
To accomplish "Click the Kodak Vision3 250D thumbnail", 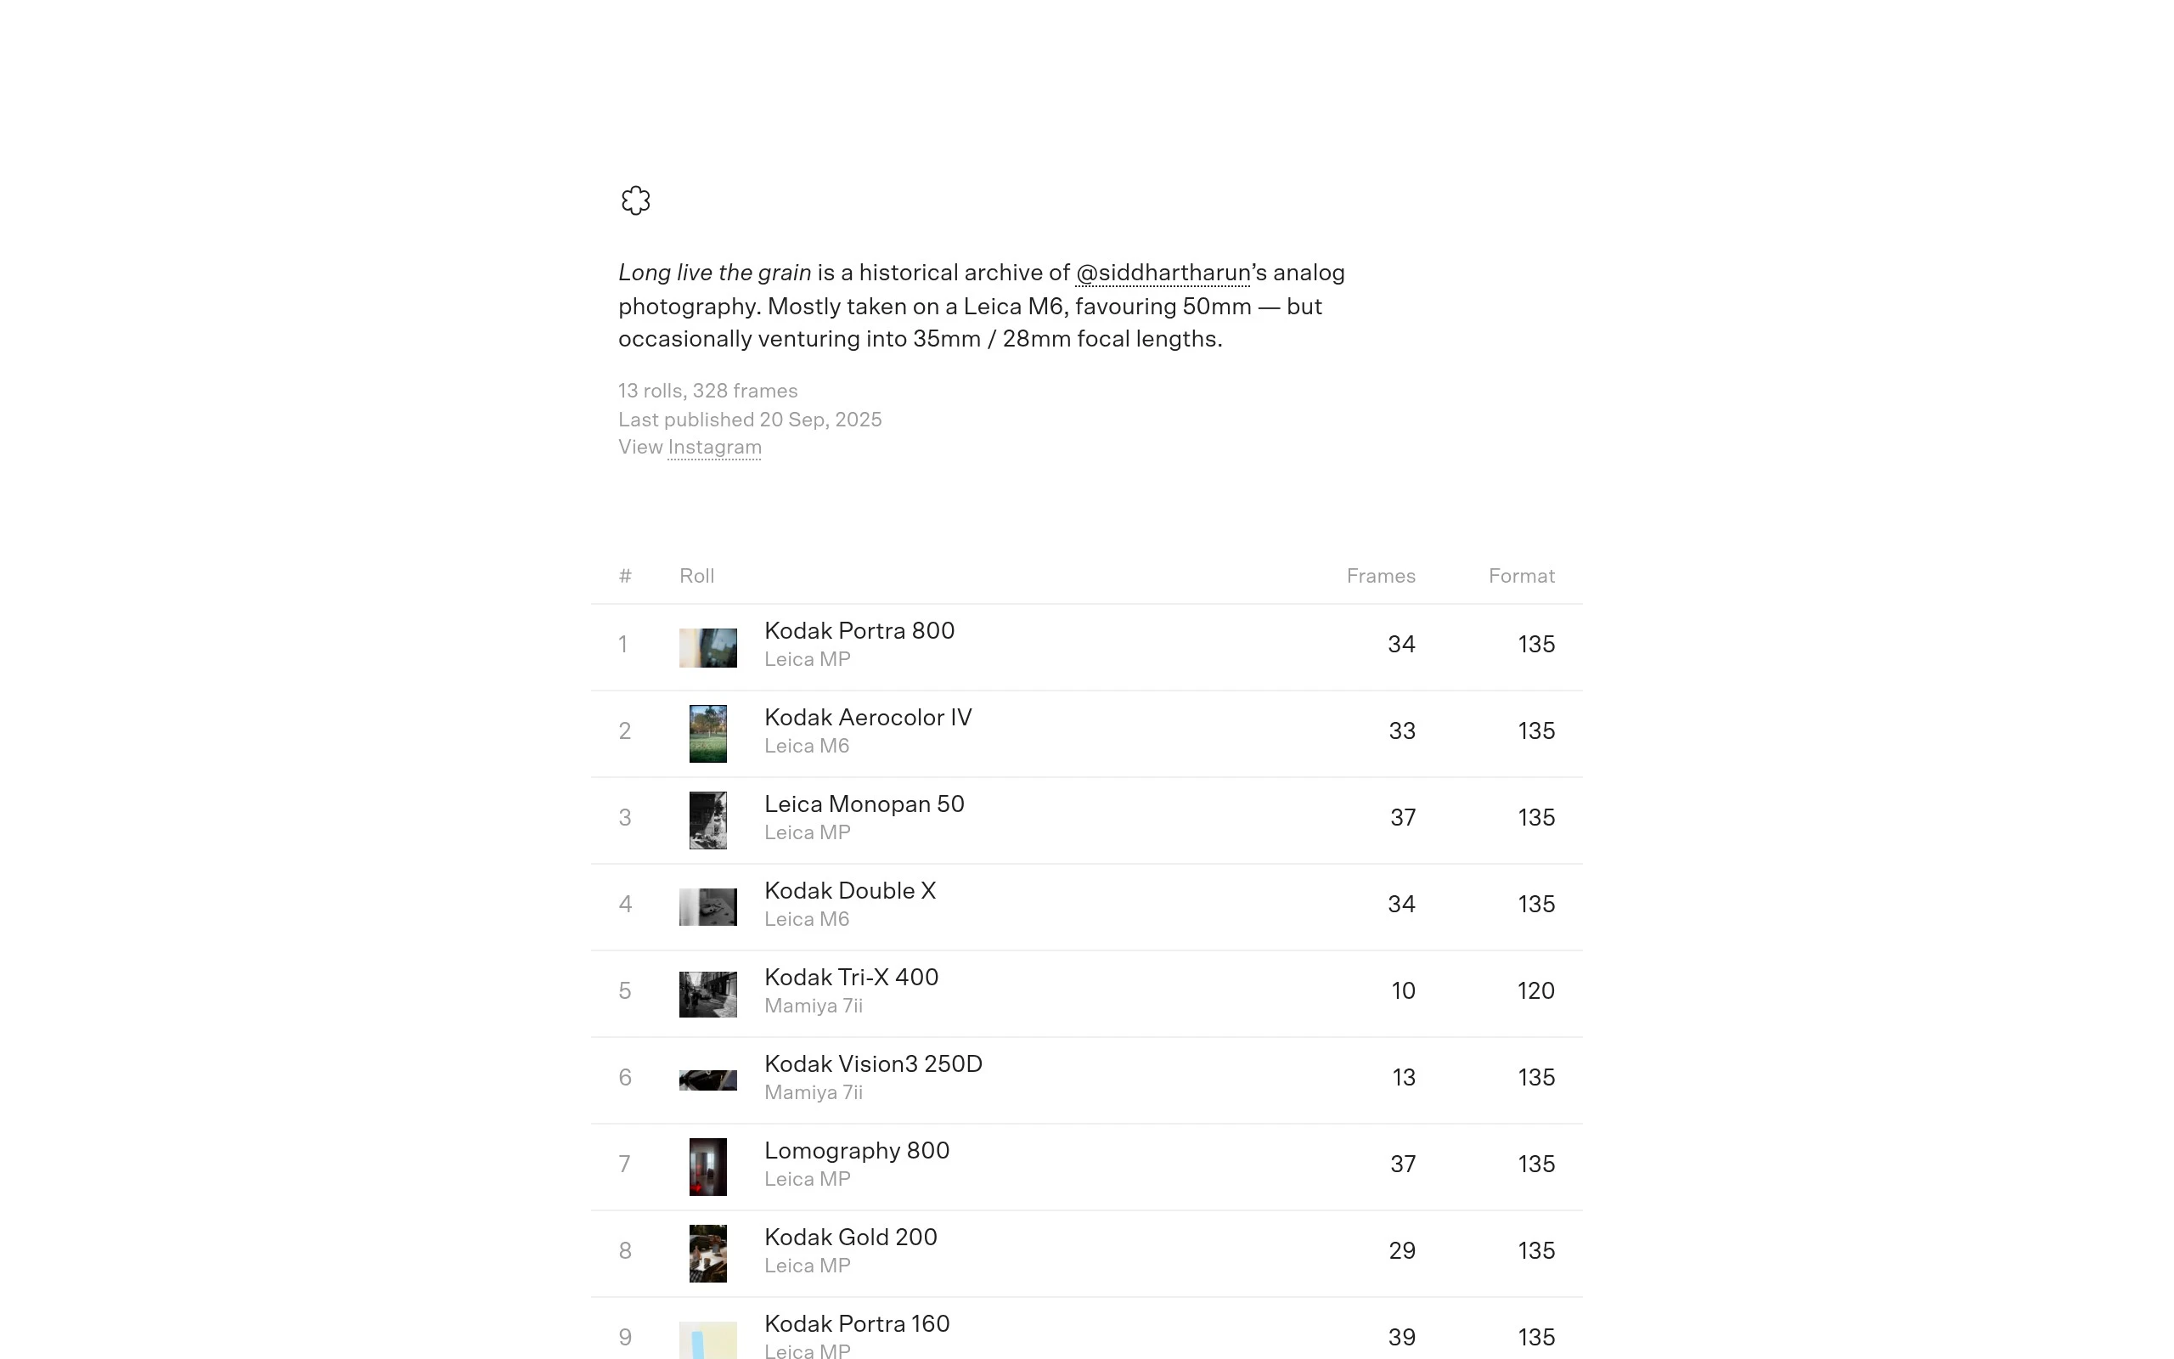I will 708,1080.
